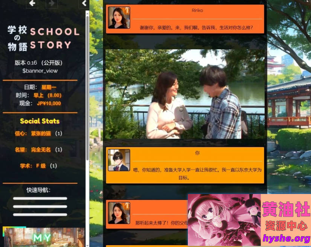Click the forward history arrow
Screen dimensions: 311x247
[52, 3]
